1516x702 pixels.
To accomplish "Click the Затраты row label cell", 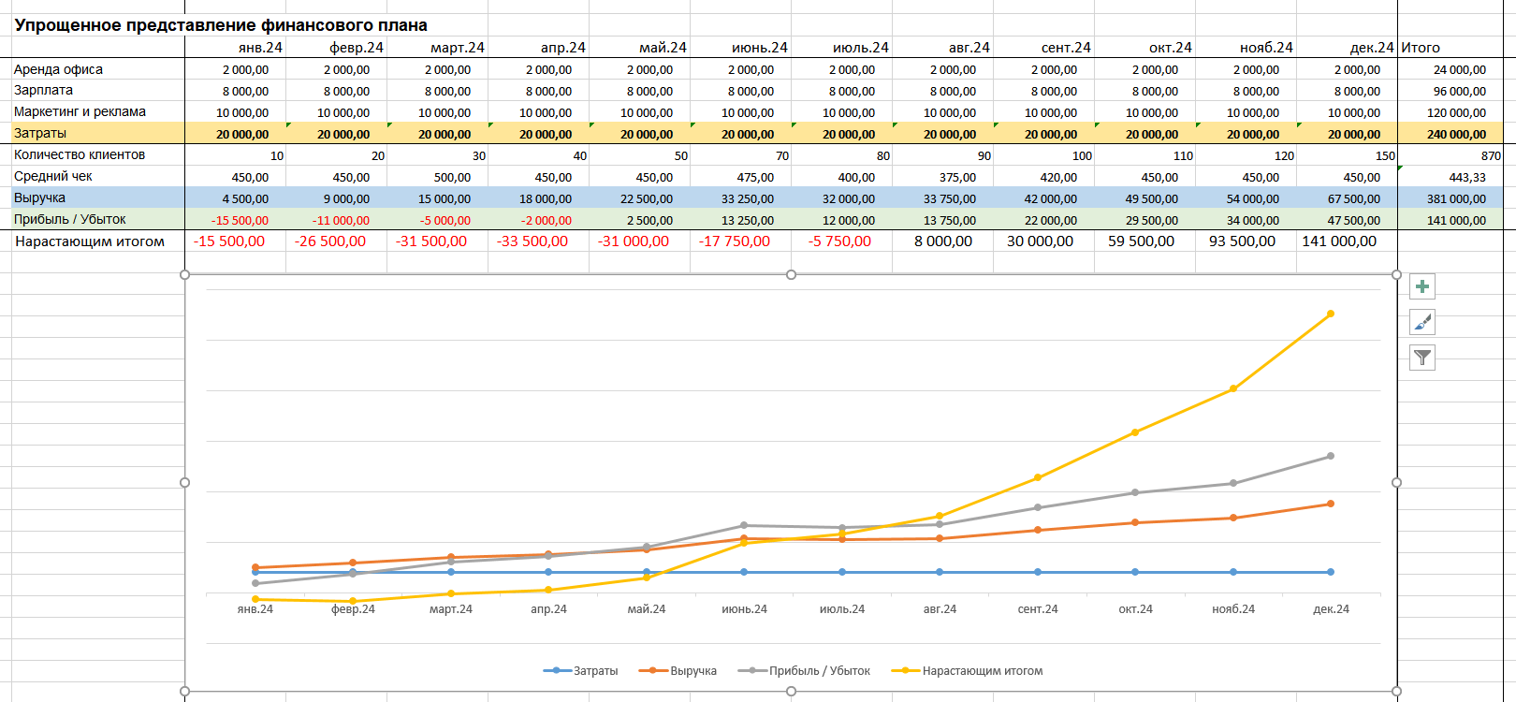I will pos(98,133).
